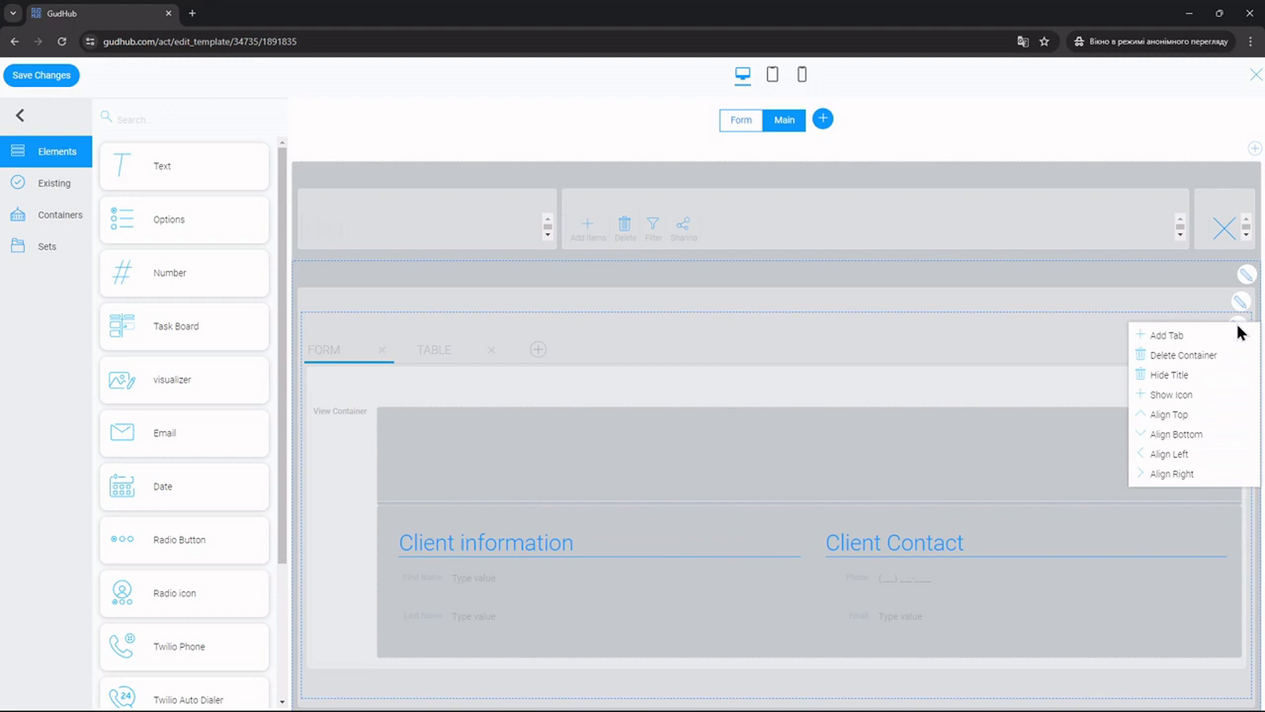Image resolution: width=1265 pixels, height=712 pixels.
Task: Open the Elements sidebar section
Action: [x=46, y=151]
